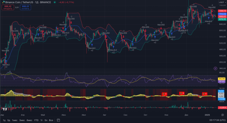The image size is (227, 123).
Task: Click the 2025 label on the time axis
Action: pos(207,115)
